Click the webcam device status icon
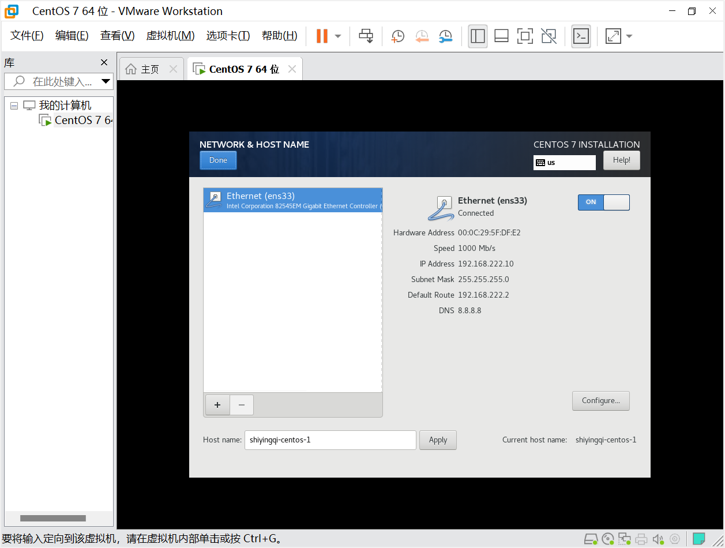This screenshot has width=725, height=548. pyautogui.click(x=675, y=539)
